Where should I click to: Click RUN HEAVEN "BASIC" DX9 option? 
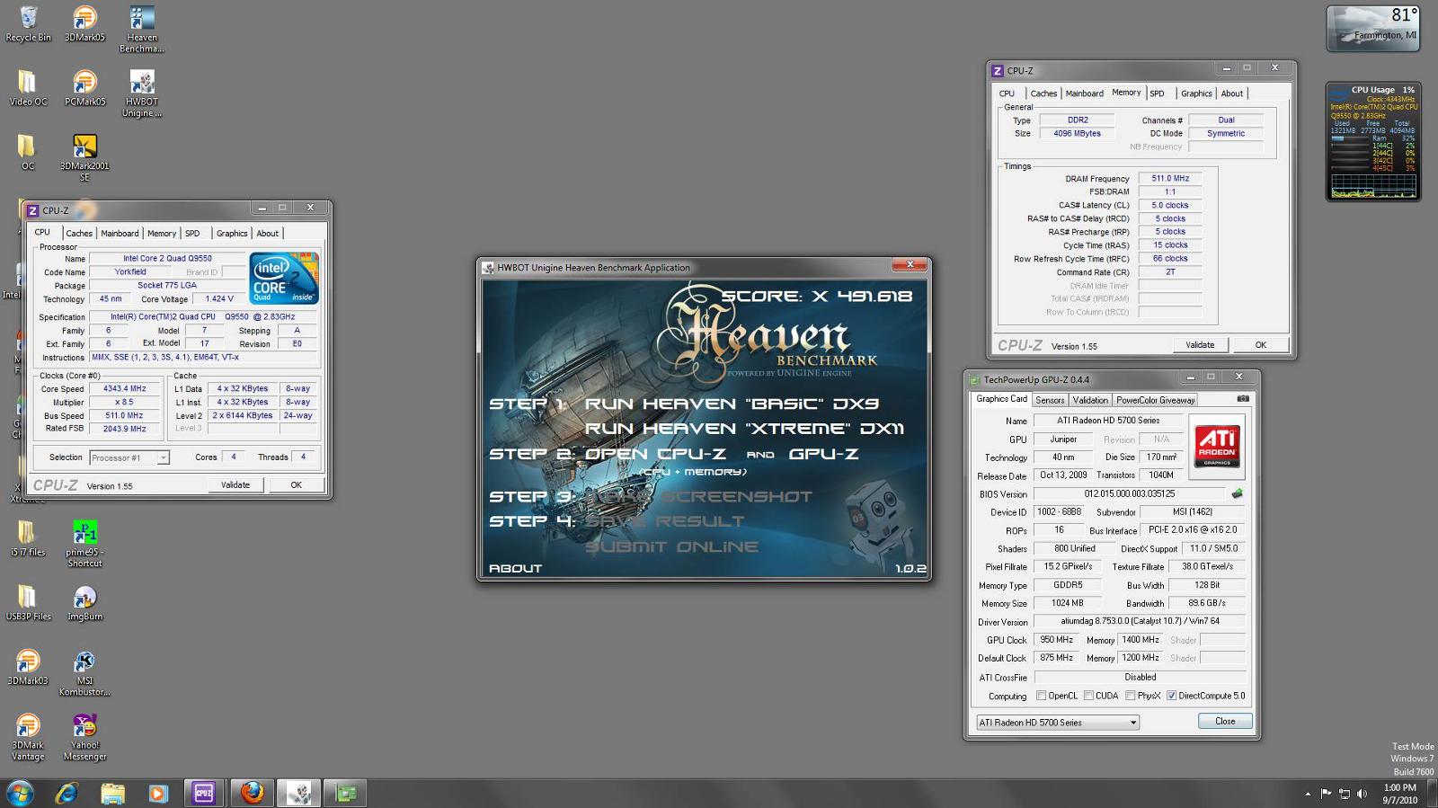pyautogui.click(x=732, y=404)
